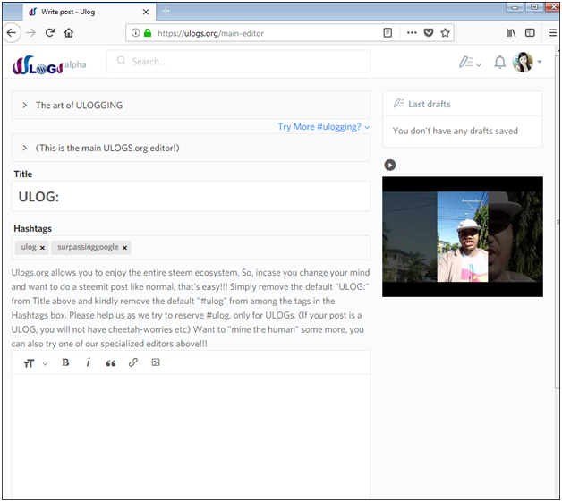Click into the Title field with ULOG:
Screen dimensions: 562x502
coord(191,196)
